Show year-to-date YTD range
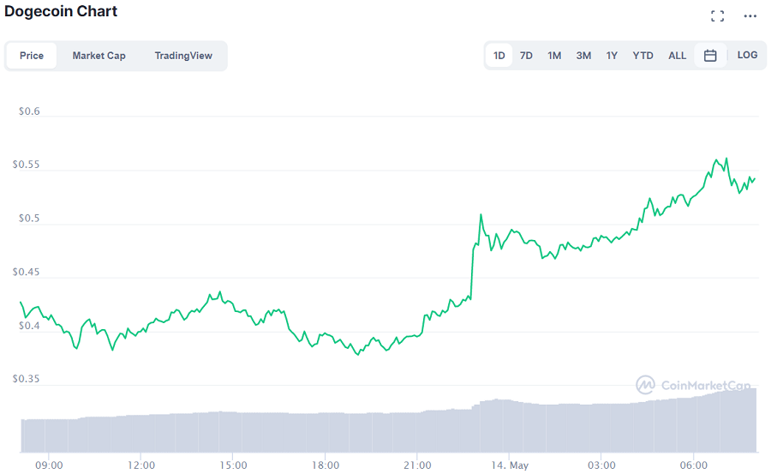771x474 pixels. (642, 55)
